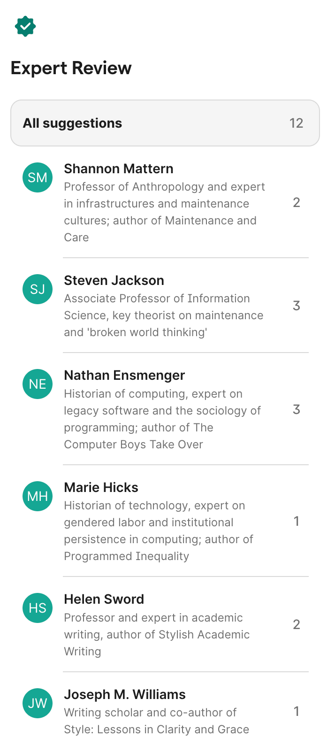
Task: Click Nathan Ensmenger's description text
Action: (x=162, y=419)
